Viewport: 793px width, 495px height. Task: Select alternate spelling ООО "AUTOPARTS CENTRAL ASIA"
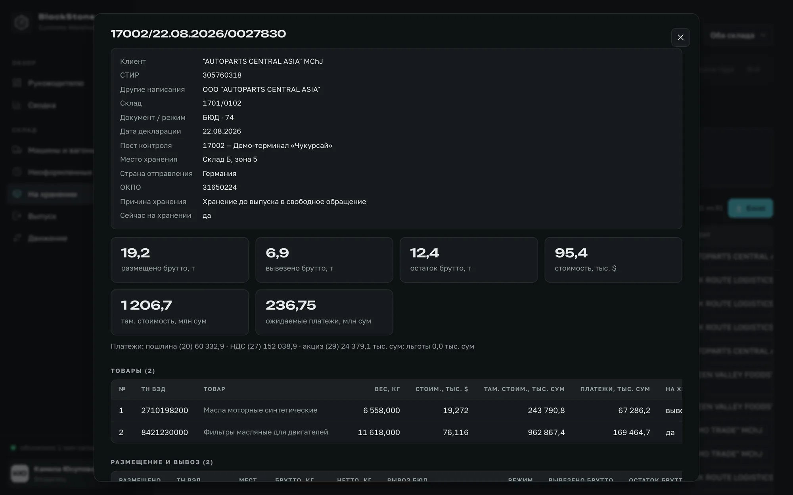tap(261, 89)
